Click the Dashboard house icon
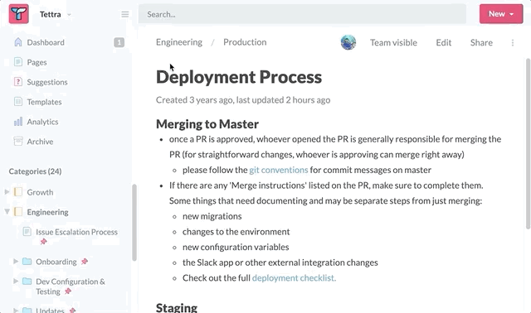This screenshot has height=313, width=531. (x=18, y=42)
